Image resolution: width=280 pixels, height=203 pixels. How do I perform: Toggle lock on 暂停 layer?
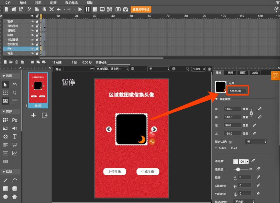tap(37, 21)
